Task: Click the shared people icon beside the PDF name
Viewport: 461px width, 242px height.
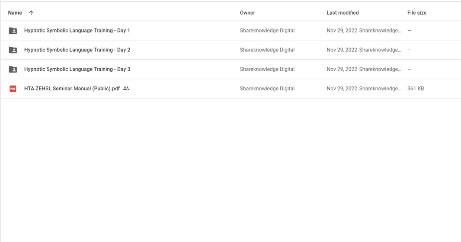Action: 126,89
